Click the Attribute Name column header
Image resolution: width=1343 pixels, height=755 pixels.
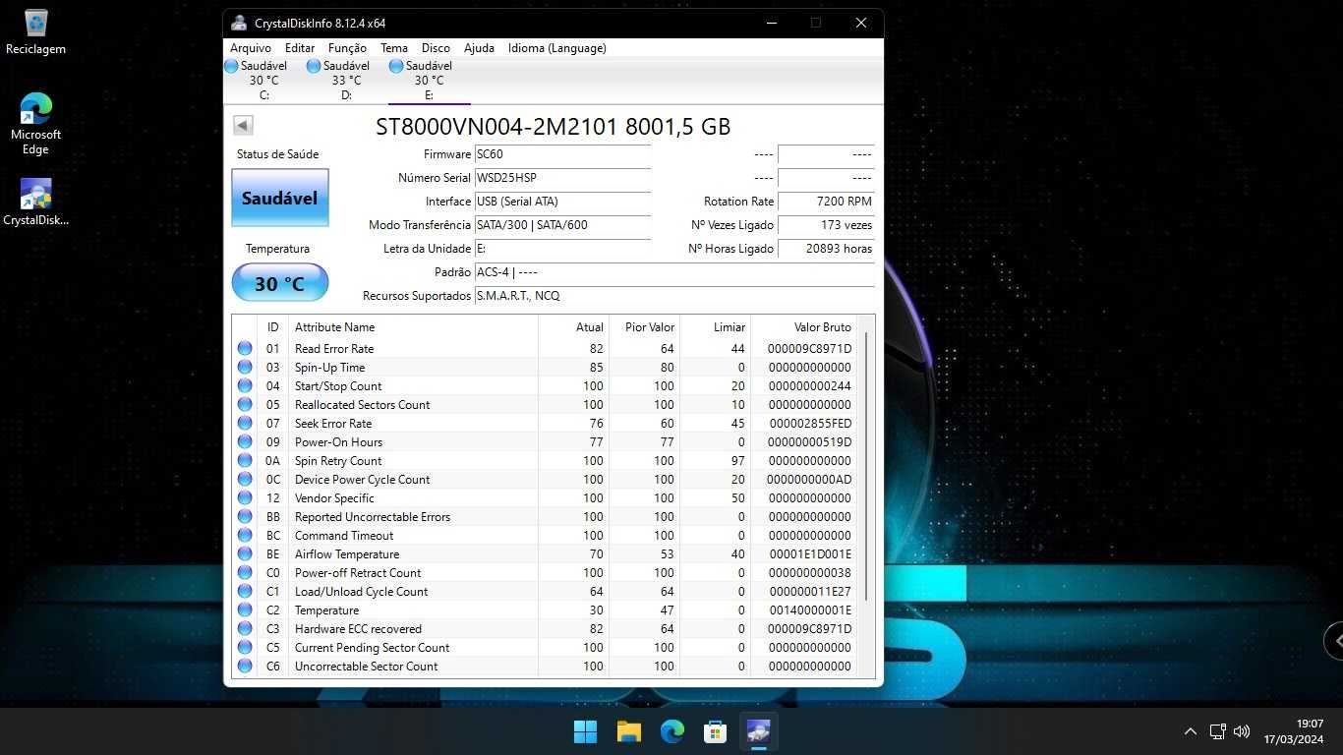click(413, 327)
